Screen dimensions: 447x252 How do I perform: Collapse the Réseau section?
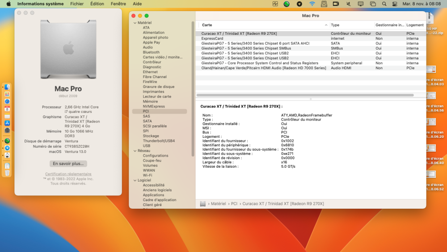click(x=135, y=151)
